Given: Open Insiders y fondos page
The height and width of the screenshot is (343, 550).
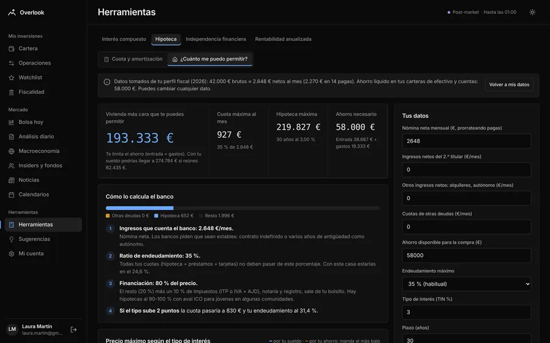Looking at the screenshot, I should 43,165.
